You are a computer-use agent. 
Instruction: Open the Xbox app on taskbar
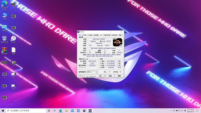(x=84, y=110)
